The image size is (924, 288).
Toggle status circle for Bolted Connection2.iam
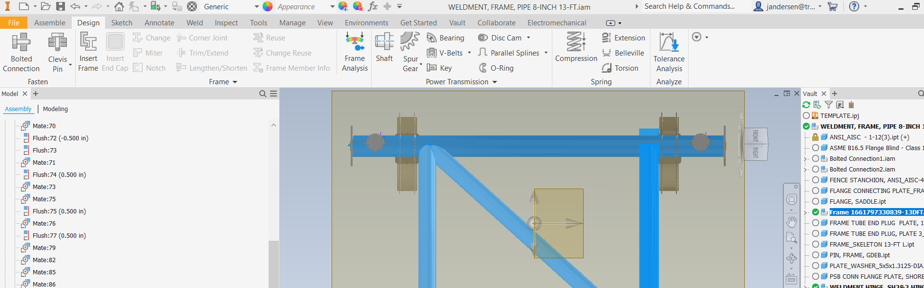tap(816, 169)
